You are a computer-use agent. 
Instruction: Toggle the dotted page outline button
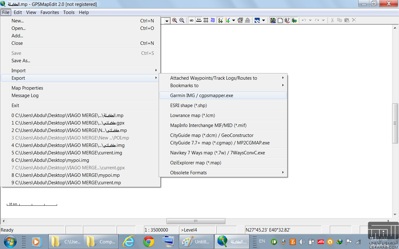pos(280,21)
